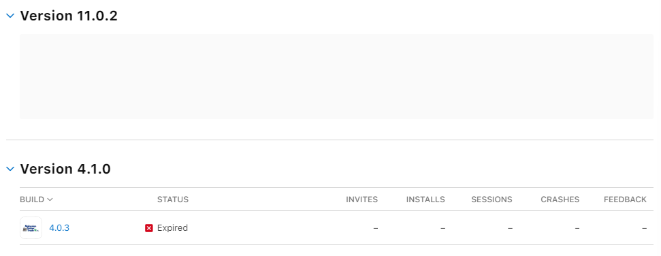Click the BUILD column header

pos(32,199)
